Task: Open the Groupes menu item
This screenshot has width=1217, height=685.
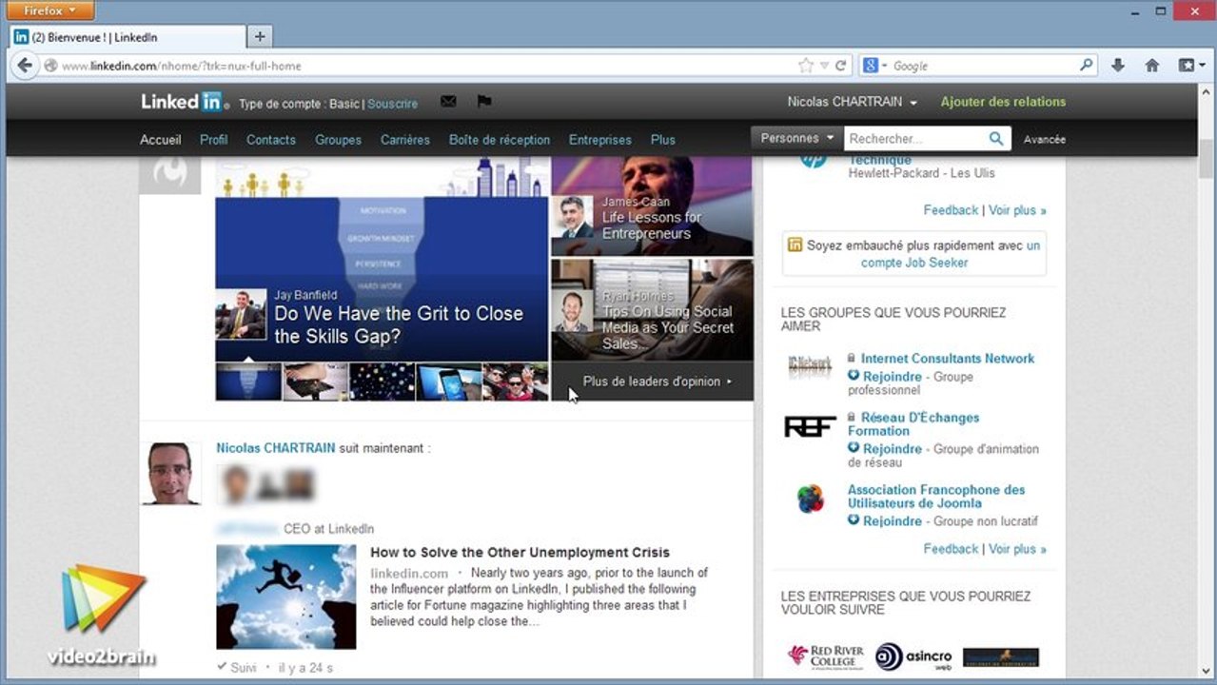Action: [x=338, y=139]
